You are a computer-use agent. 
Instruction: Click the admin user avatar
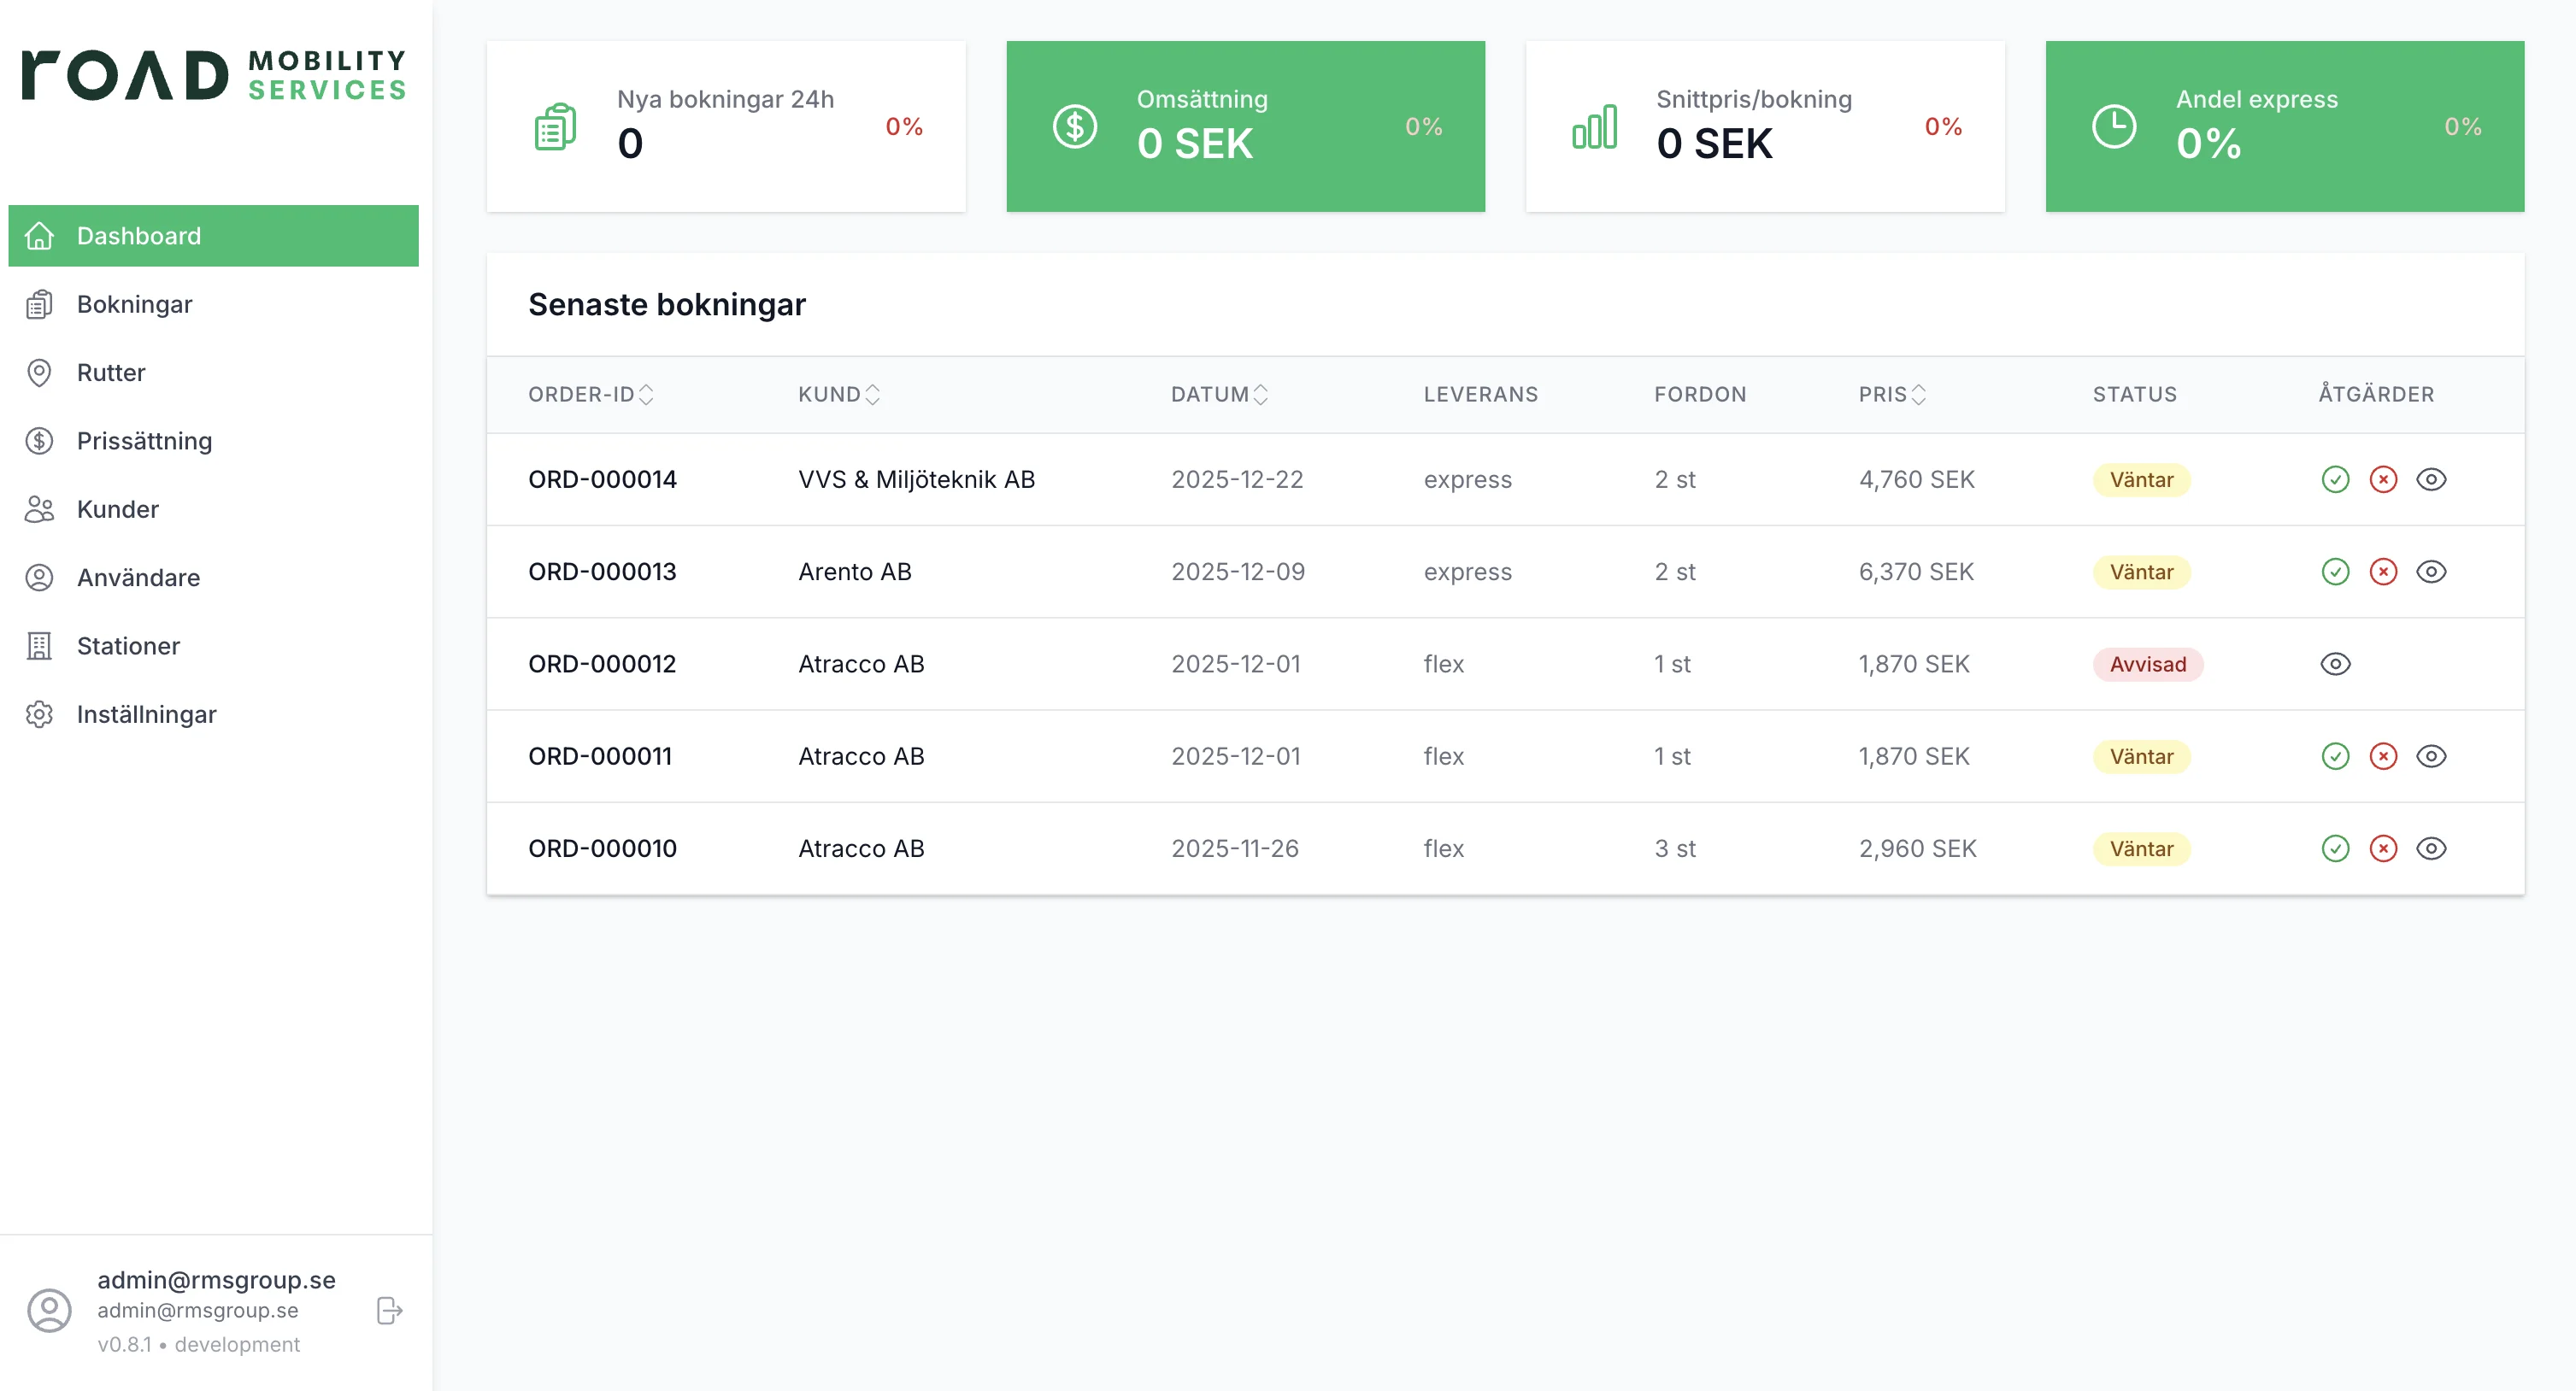tap(49, 1310)
